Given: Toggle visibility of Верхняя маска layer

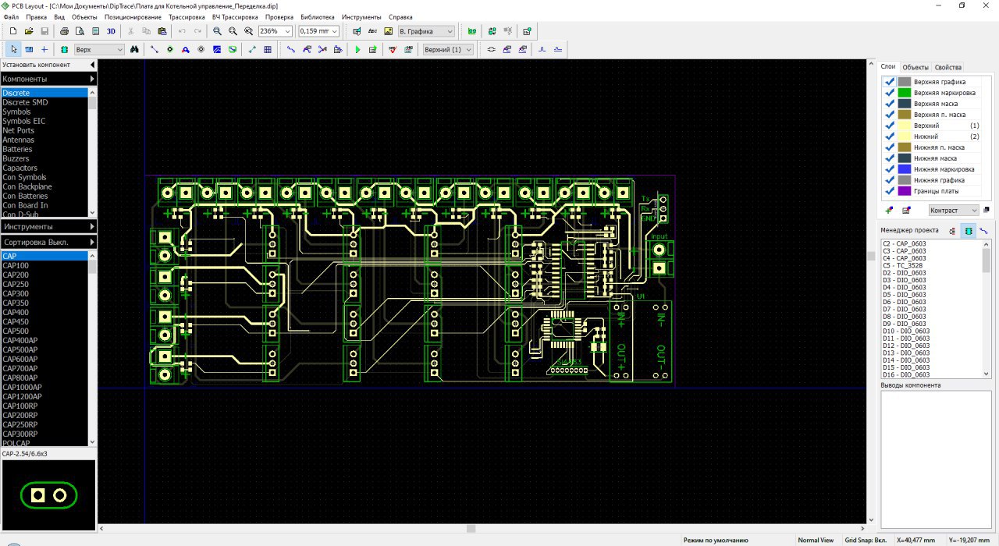Looking at the screenshot, I should click(x=890, y=103).
